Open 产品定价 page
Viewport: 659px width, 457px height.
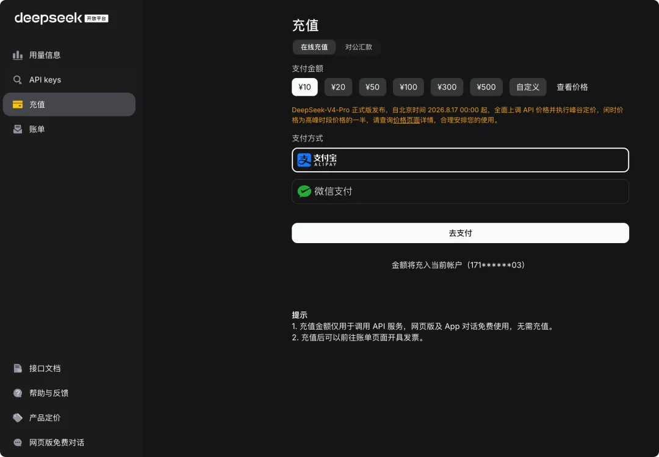tap(69, 418)
